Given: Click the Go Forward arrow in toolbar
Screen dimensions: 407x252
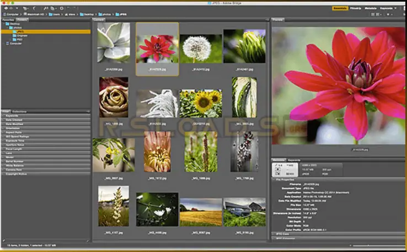Looking at the screenshot, I should coord(11,8).
